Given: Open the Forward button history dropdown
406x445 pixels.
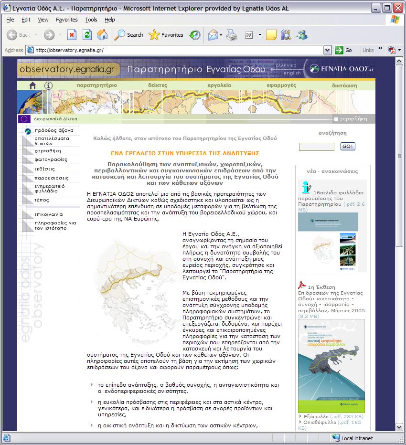Looking at the screenshot, I should 60,35.
